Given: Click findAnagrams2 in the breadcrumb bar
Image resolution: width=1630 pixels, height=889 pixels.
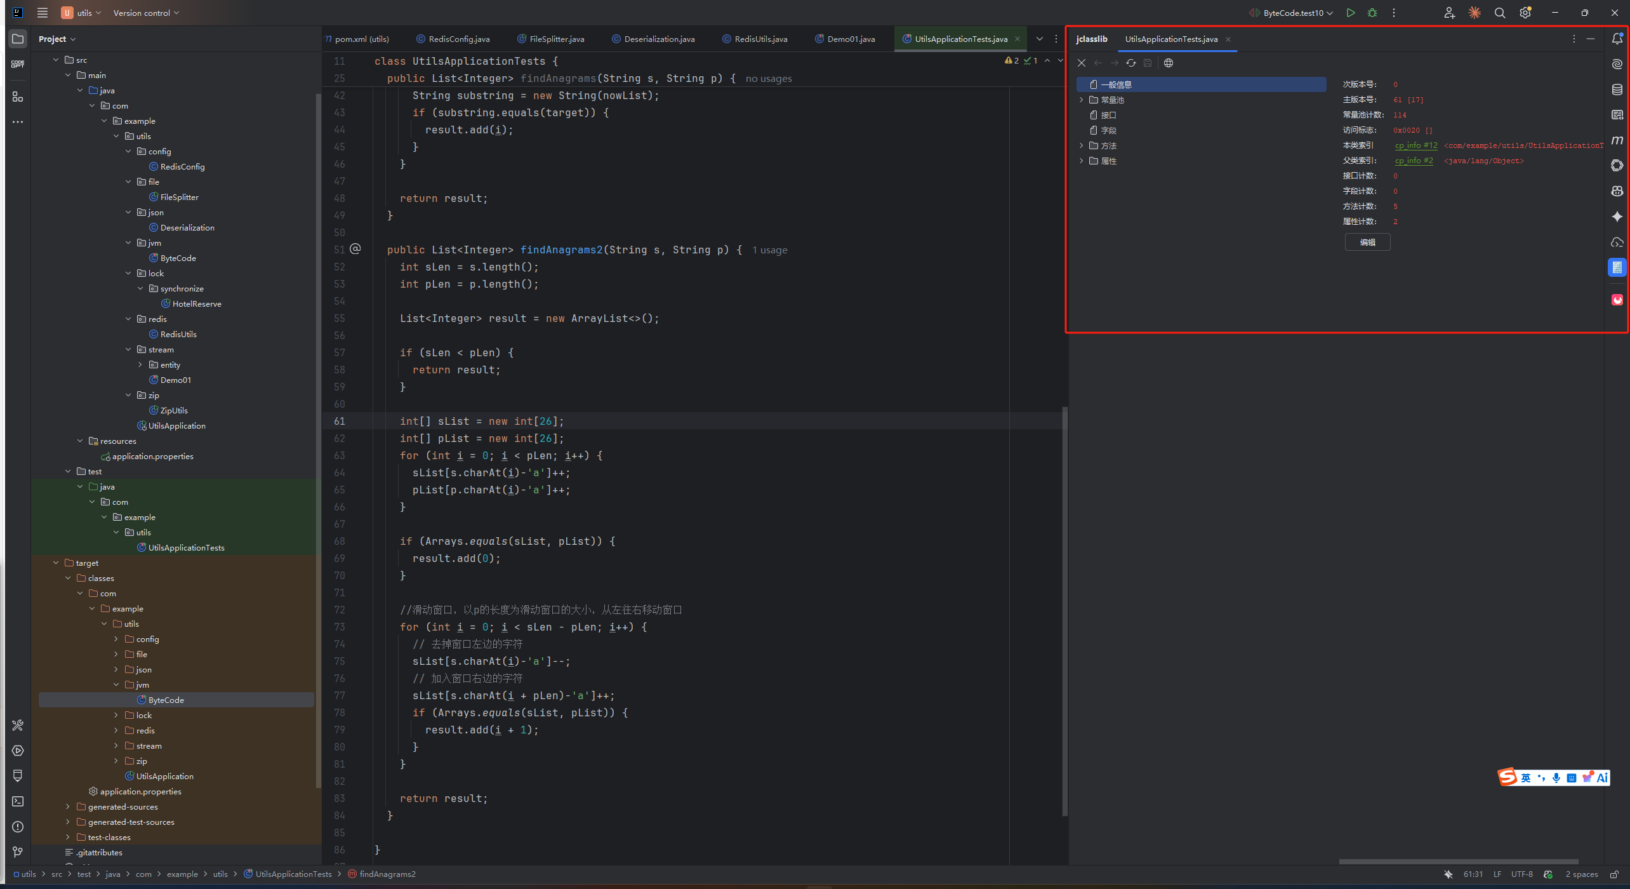Looking at the screenshot, I should (387, 874).
